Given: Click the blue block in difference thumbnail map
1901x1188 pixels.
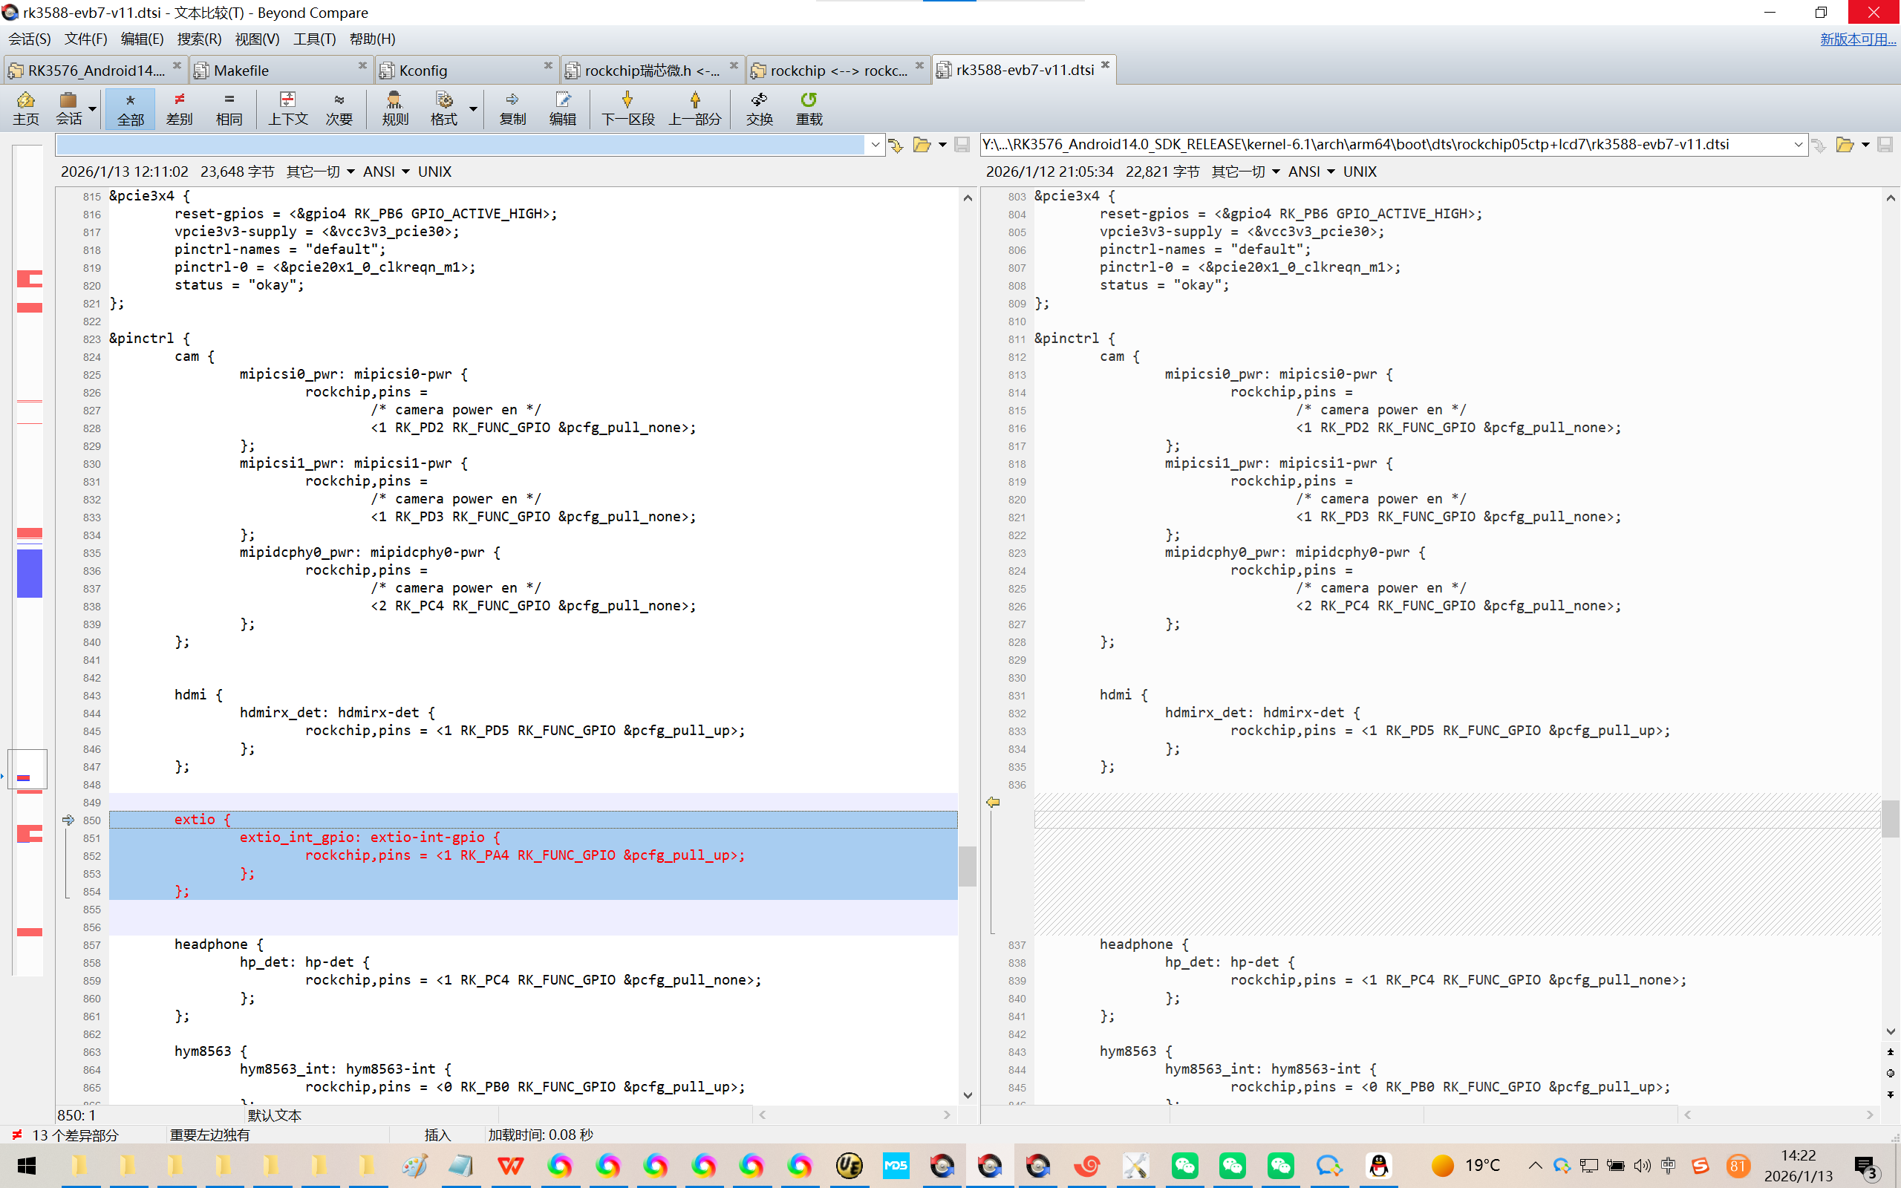Looking at the screenshot, I should [x=30, y=572].
